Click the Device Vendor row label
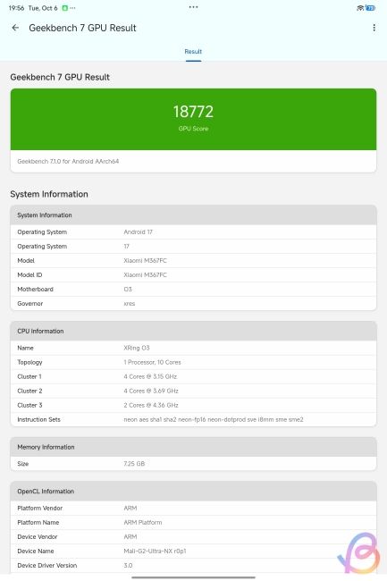This screenshot has height=581, width=387. tap(38, 536)
